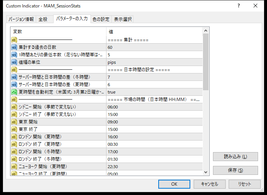Select the ===== 日本時間の設定 ===== value cell
This screenshot has height=195, width=267.
(155, 70)
